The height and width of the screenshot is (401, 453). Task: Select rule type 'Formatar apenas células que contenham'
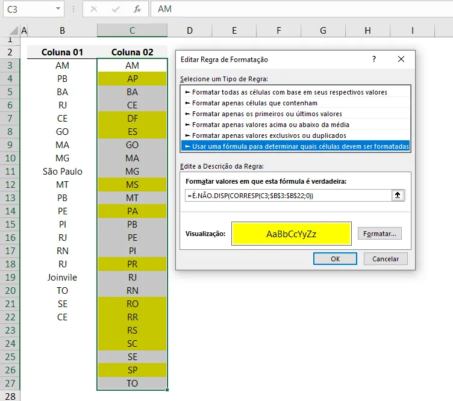pyautogui.click(x=295, y=103)
